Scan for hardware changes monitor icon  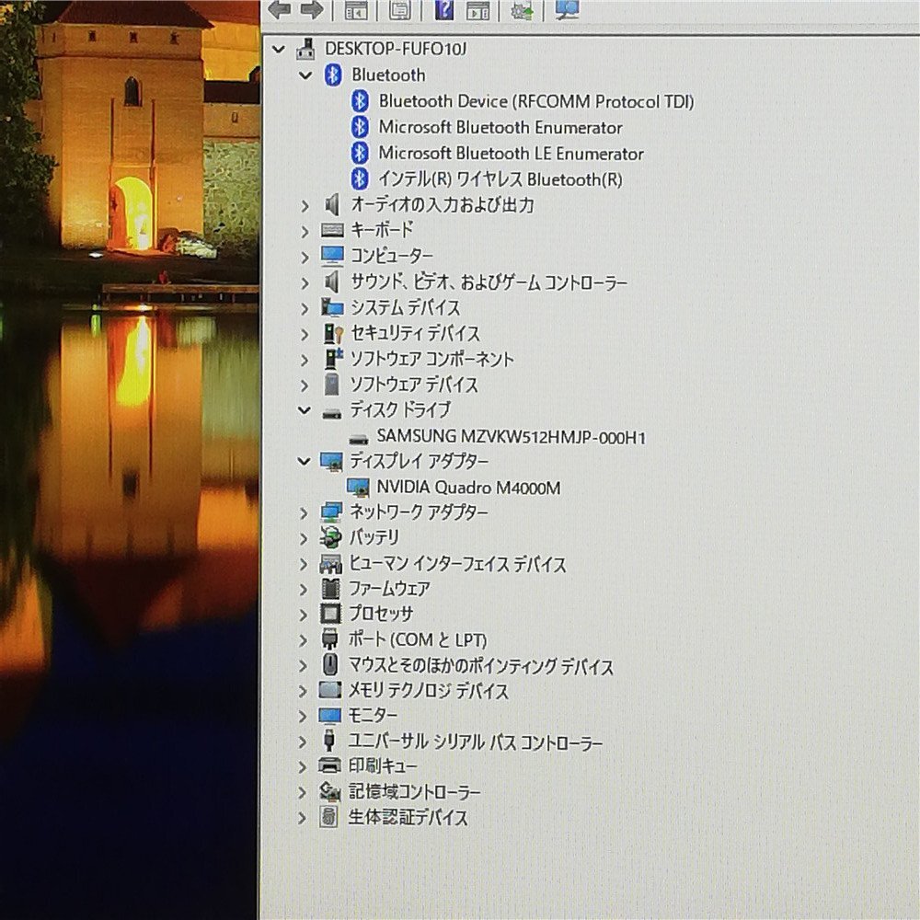point(566,9)
